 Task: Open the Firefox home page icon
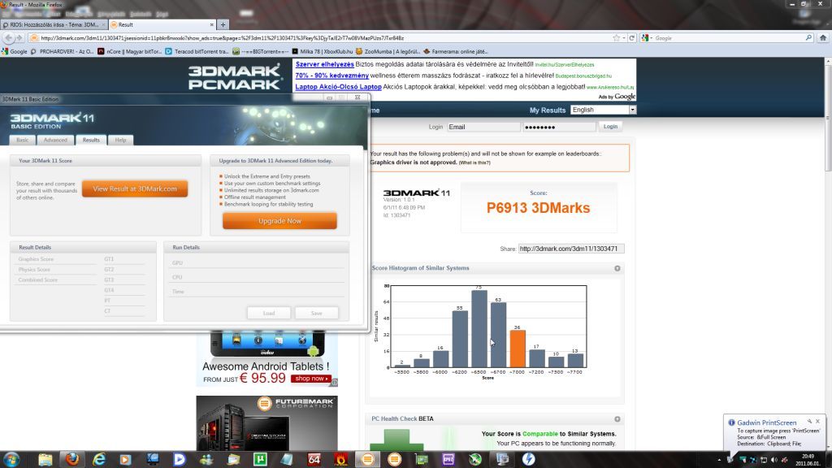pyautogui.click(x=823, y=38)
